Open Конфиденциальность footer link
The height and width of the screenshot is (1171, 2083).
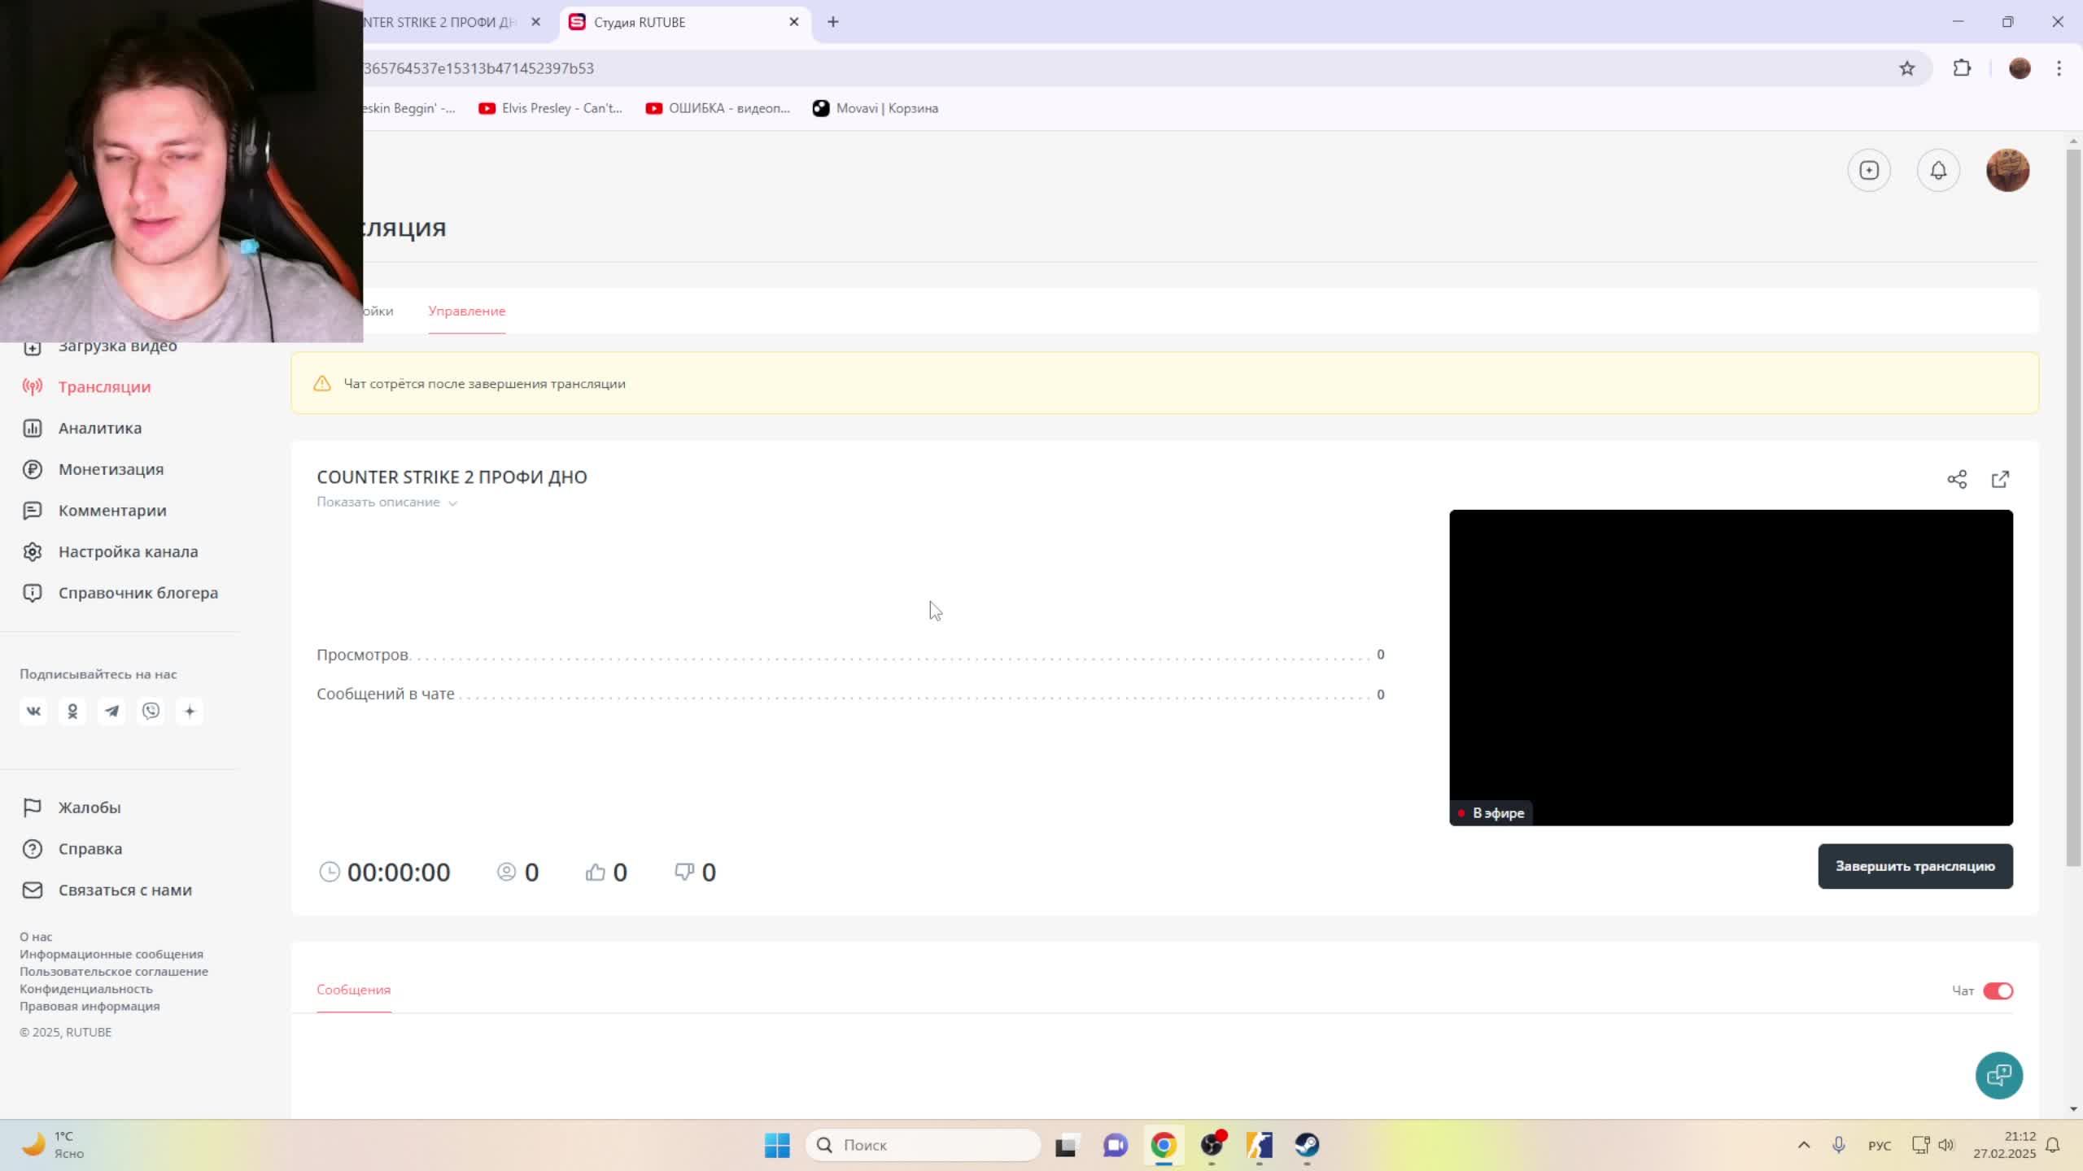tap(86, 989)
